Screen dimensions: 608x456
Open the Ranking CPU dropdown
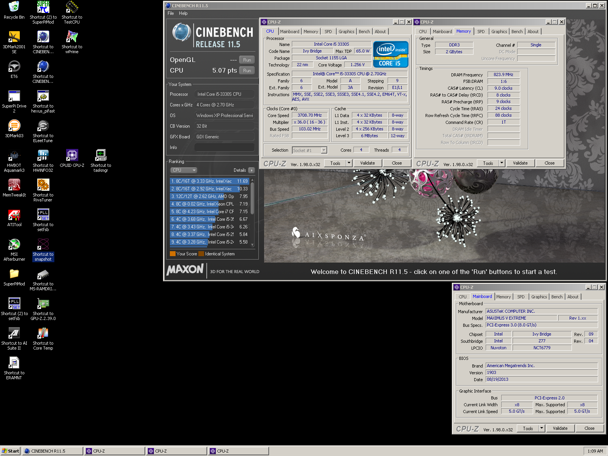click(184, 170)
